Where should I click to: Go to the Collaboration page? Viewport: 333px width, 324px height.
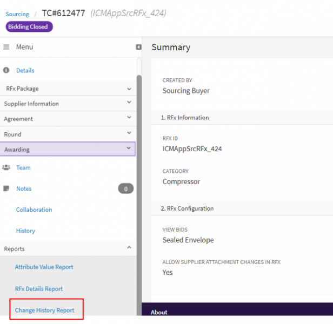[x=34, y=210]
